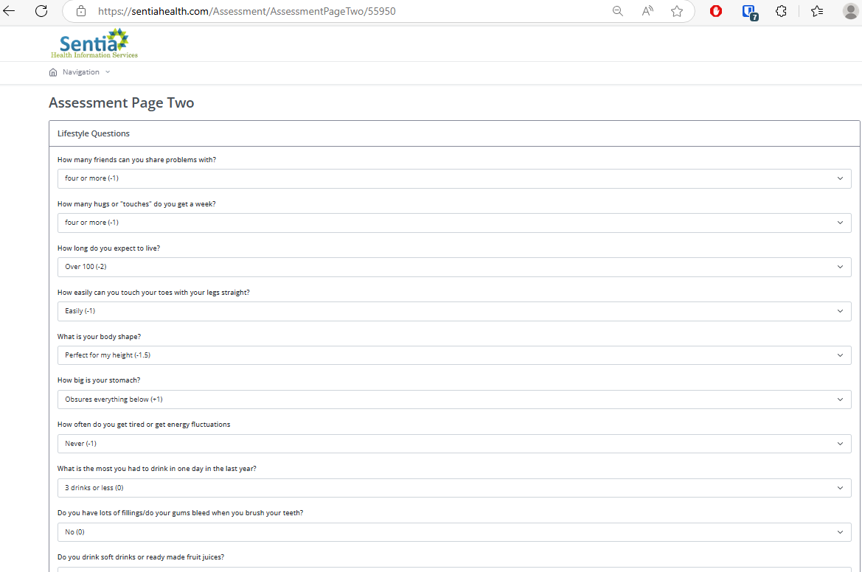This screenshot has width=862, height=572.
Task: Click the home icon beside Navigation
Action: 53,72
